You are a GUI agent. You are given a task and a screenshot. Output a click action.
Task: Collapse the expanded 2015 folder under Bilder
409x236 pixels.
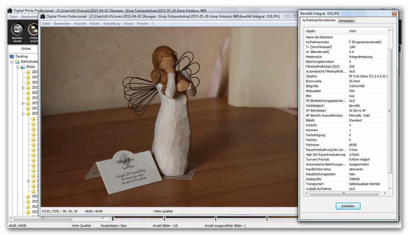click(x=23, y=114)
